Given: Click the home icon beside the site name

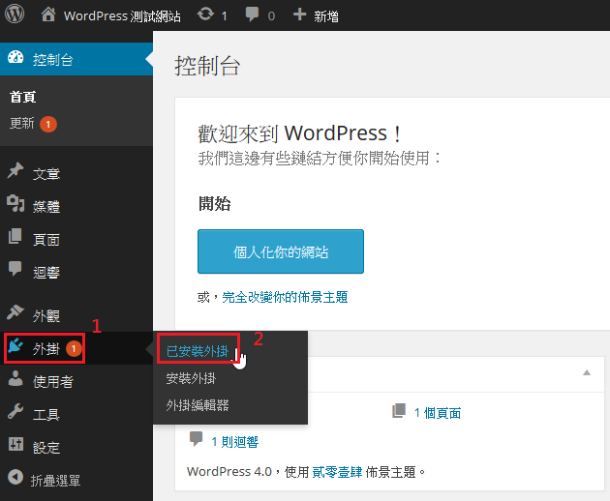Looking at the screenshot, I should click(x=48, y=15).
